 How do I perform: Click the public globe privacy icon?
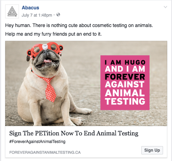point(58,15)
